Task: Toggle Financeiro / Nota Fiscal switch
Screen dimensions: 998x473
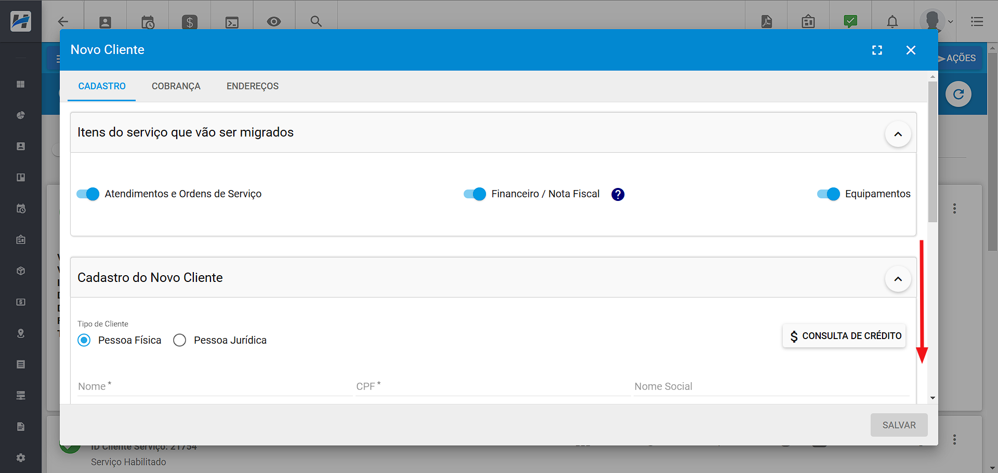Action: click(475, 194)
